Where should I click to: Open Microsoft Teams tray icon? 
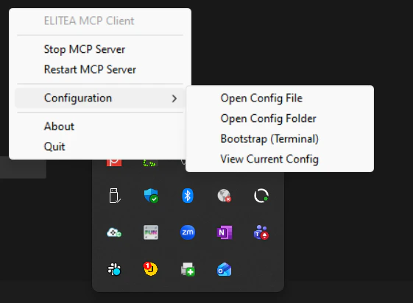pyautogui.click(x=261, y=232)
